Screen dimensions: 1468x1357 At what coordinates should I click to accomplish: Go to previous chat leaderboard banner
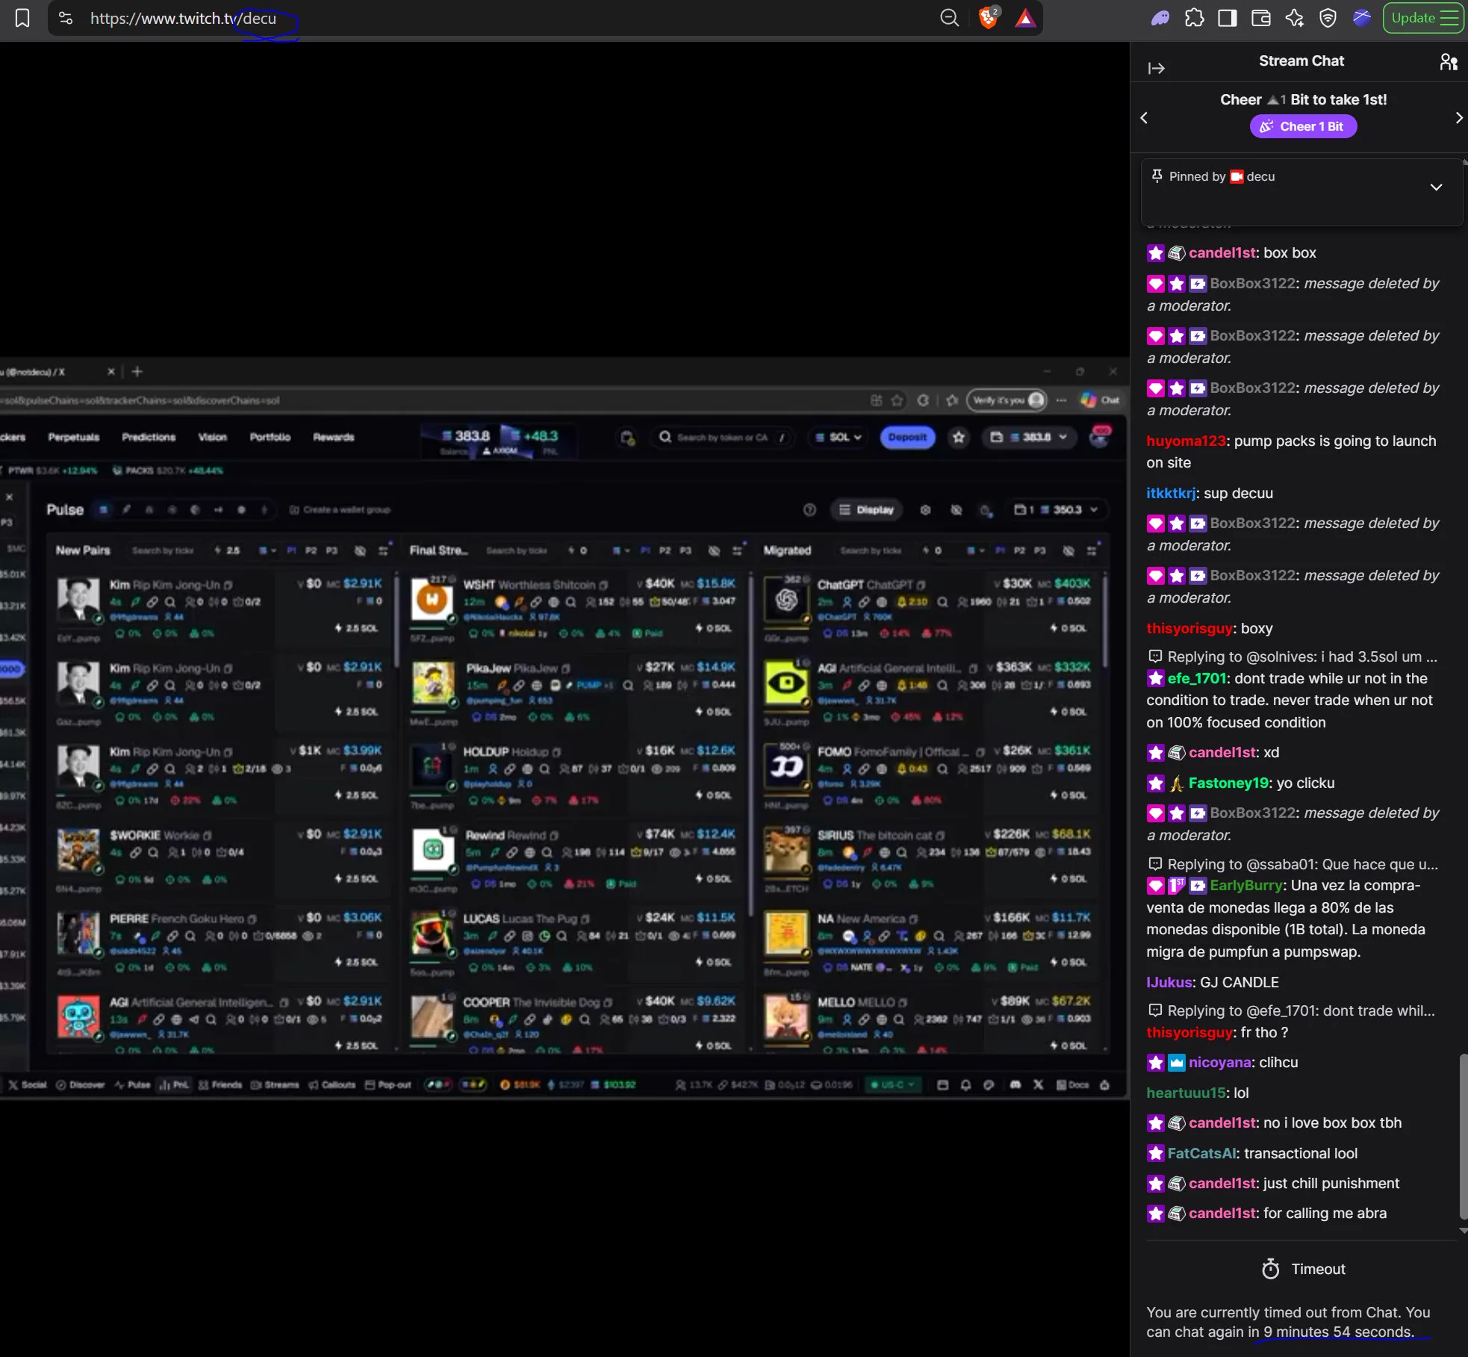pos(1144,117)
